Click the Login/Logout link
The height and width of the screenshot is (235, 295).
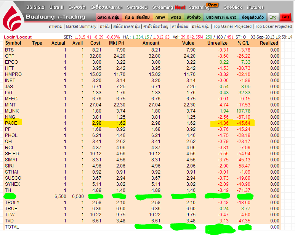click(x=18, y=37)
